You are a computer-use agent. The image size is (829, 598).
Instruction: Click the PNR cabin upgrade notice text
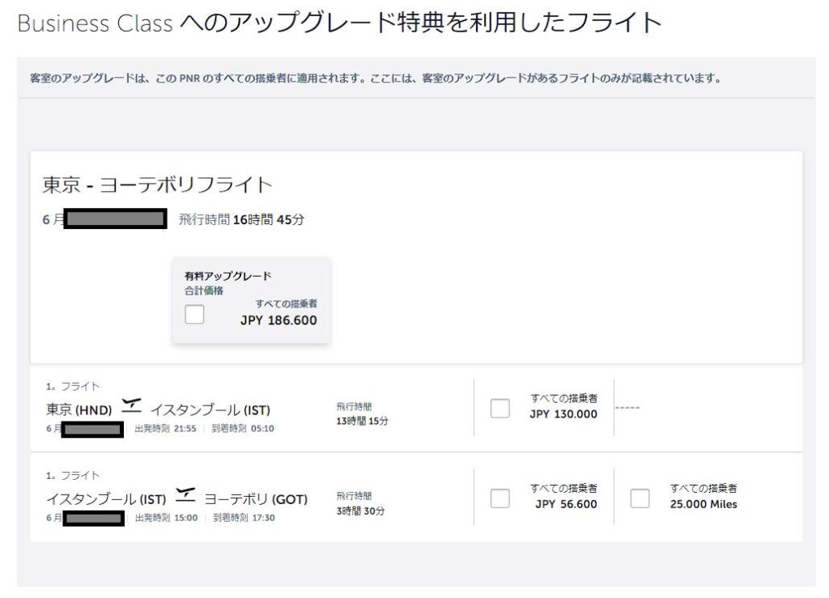coord(375,78)
